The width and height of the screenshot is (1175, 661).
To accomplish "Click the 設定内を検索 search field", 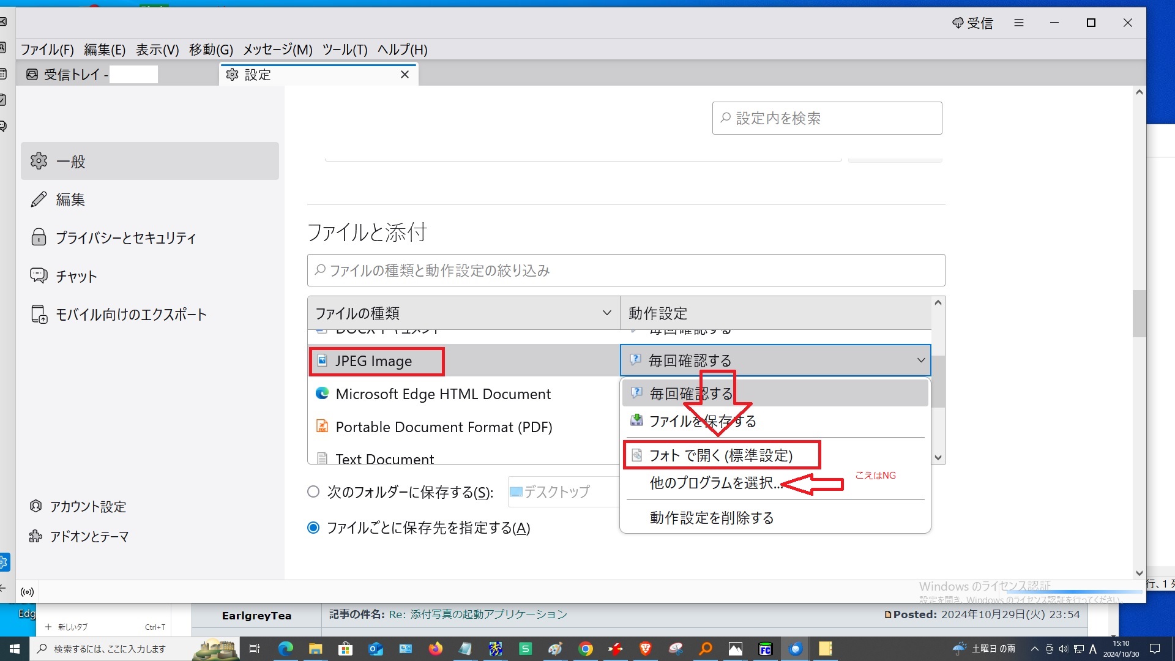I will point(826,118).
